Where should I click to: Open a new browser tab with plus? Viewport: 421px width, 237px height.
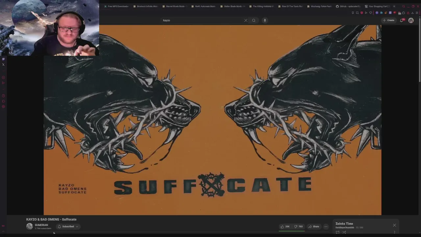pos(394,6)
